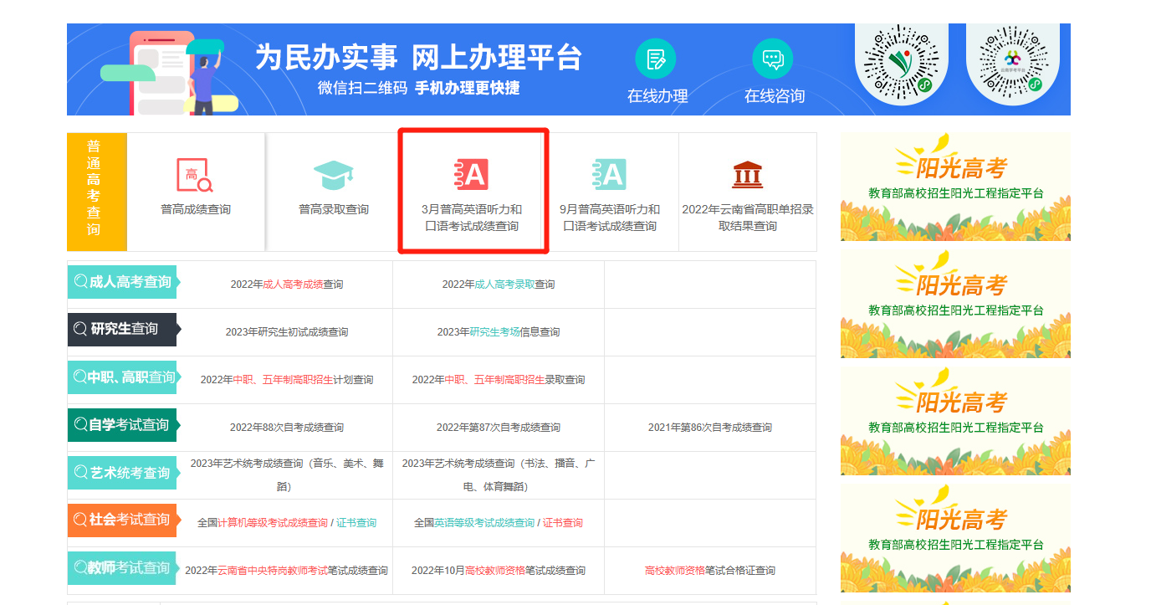Open 2022年成人高考成绩查询 link
This screenshot has height=605, width=1151.
(287, 285)
